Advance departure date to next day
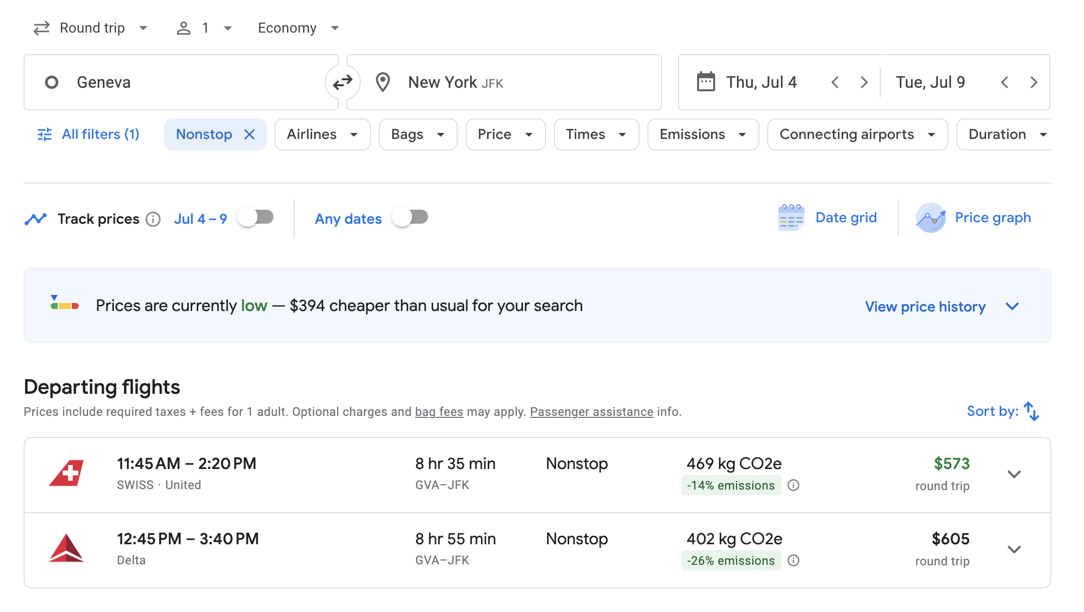 pyautogui.click(x=864, y=82)
